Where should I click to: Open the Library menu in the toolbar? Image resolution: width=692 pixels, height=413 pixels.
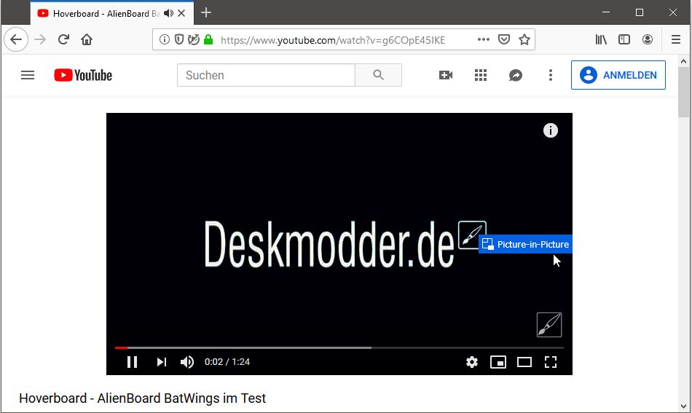coord(601,40)
